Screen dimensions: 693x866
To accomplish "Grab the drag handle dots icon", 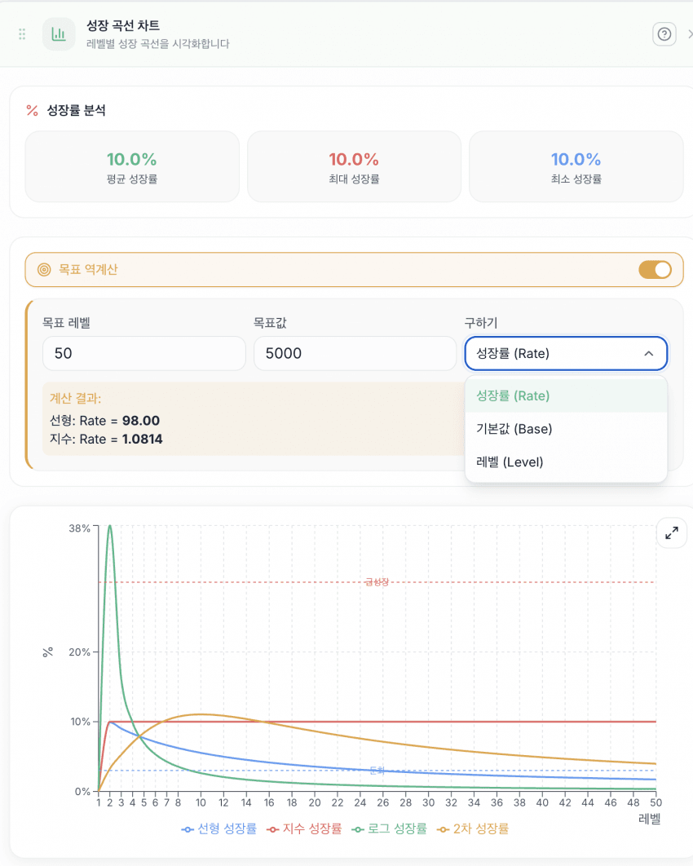I will [22, 34].
